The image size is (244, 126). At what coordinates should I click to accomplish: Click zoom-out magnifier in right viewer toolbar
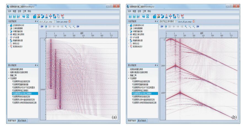pos(190,27)
